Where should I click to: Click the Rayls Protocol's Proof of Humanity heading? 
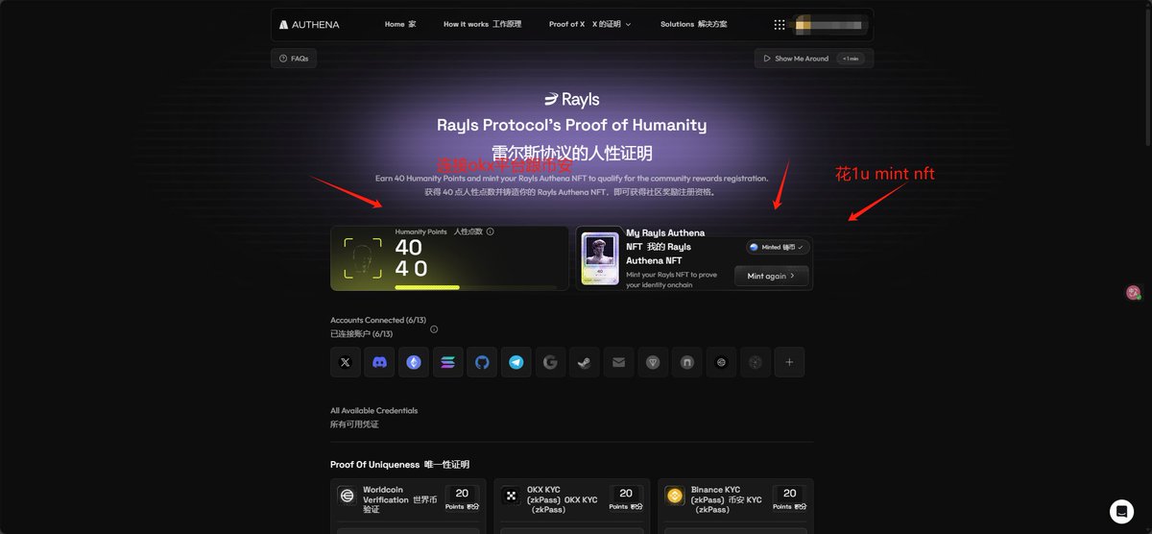[572, 125]
